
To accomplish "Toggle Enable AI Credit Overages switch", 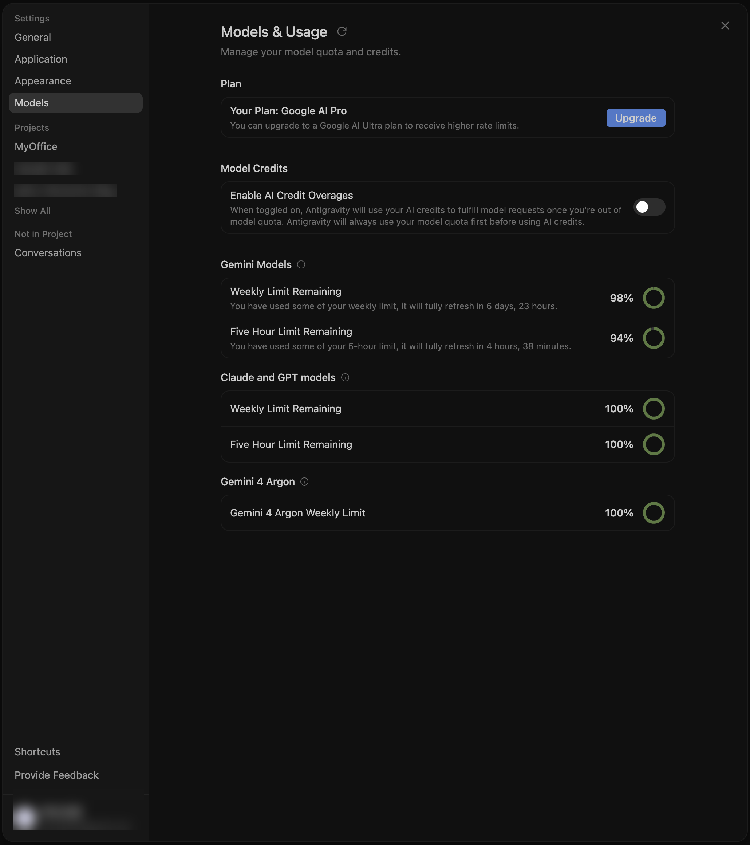I will [x=649, y=207].
